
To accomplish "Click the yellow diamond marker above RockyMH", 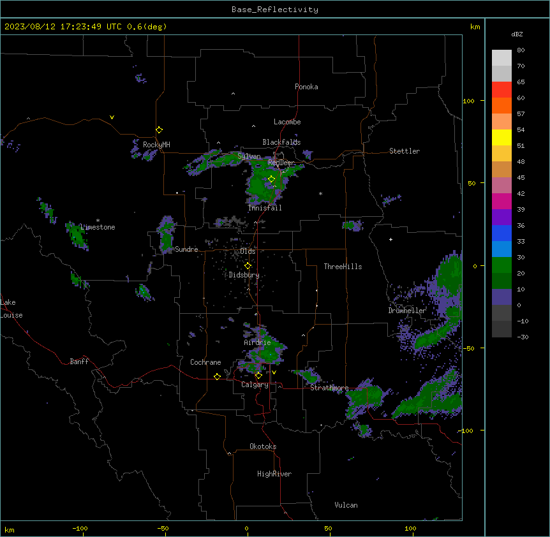I will click(x=159, y=130).
